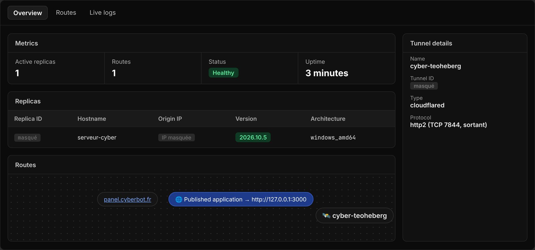Follow the panel.cyberbot.fr link
Viewport: 535px width, 250px height.
pyautogui.click(x=127, y=199)
